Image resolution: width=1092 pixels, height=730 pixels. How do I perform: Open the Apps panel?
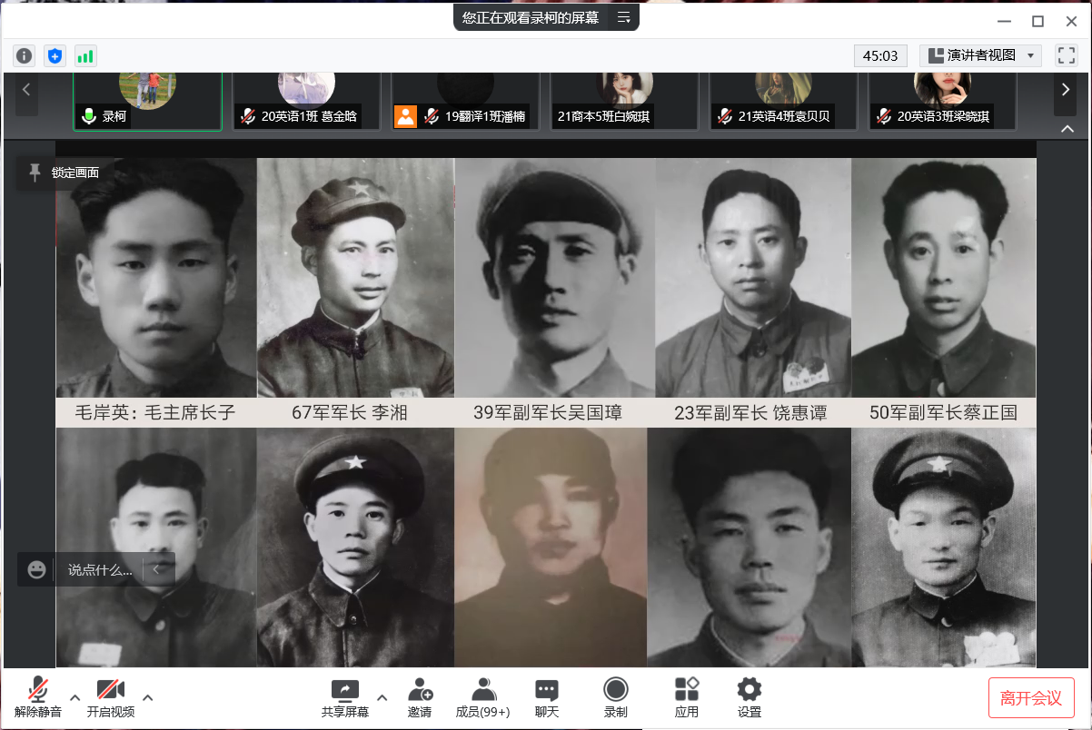pyautogui.click(x=687, y=697)
